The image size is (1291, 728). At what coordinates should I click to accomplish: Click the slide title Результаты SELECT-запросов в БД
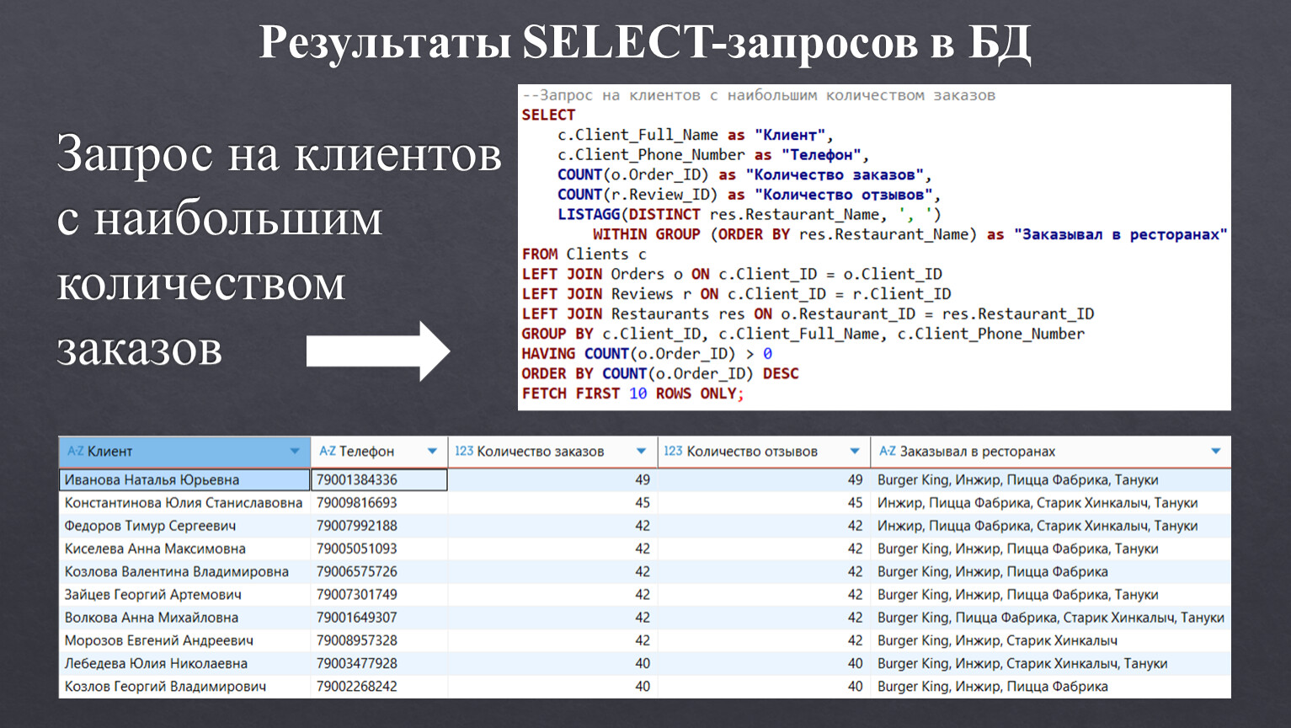pyautogui.click(x=644, y=42)
